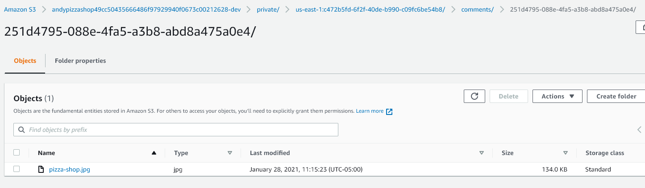Viewport: 645px width, 188px height.
Task: Sort by Last modified column arrow
Action: coord(482,153)
